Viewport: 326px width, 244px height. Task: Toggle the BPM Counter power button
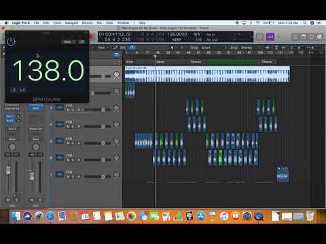[x=11, y=41]
